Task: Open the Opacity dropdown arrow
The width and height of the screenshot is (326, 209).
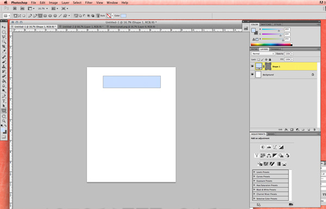Action: pos(292,54)
